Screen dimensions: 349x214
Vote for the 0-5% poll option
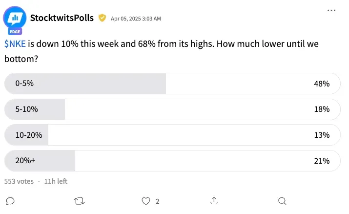pyautogui.click(x=172, y=84)
